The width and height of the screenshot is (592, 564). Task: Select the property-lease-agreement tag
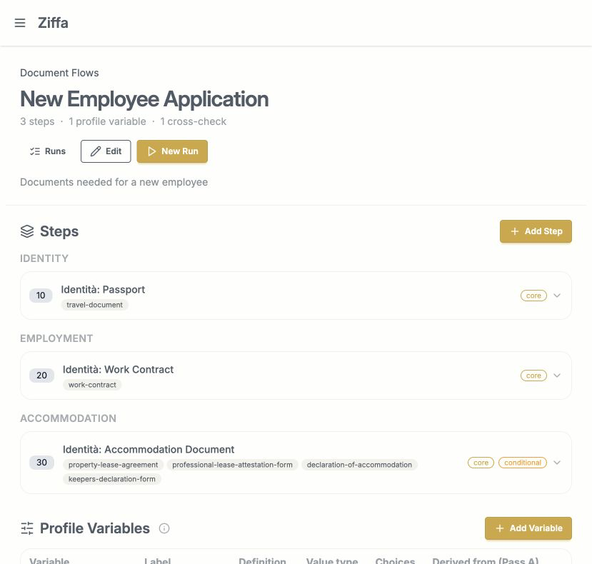point(113,465)
